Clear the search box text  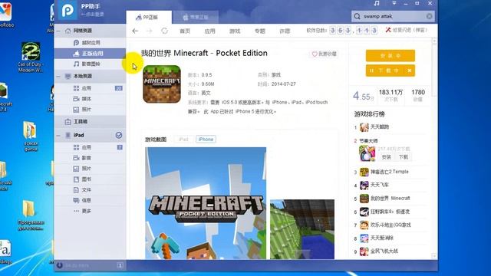[430, 16]
